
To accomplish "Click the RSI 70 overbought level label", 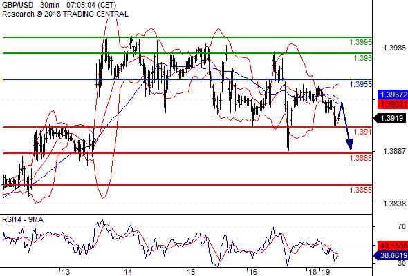I will tap(402, 227).
